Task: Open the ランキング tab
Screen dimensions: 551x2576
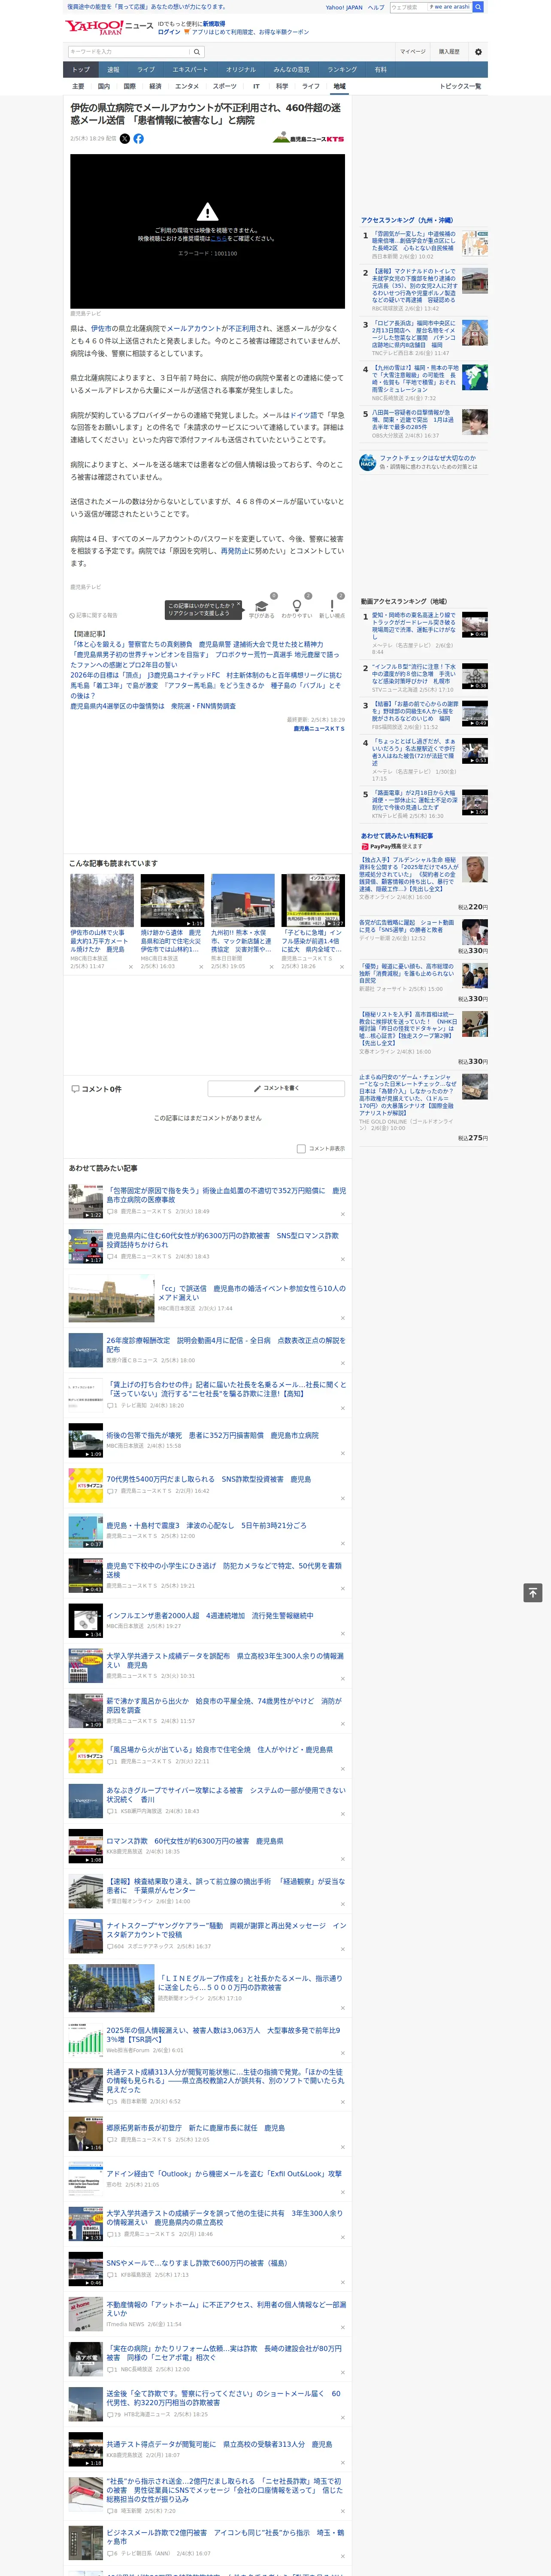Action: 342,70
